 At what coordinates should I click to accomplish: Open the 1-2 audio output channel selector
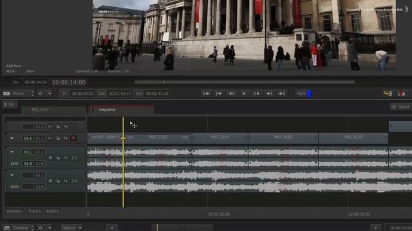coord(75,158)
